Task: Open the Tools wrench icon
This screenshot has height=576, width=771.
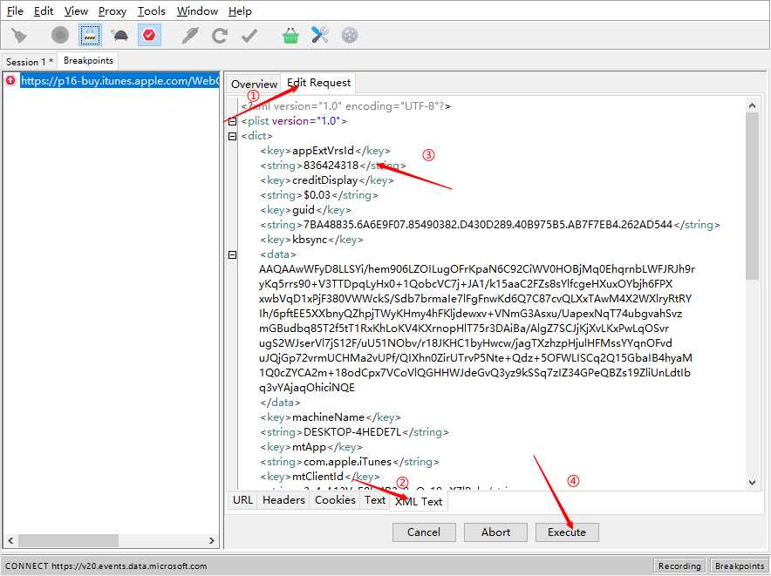Action: [x=319, y=36]
